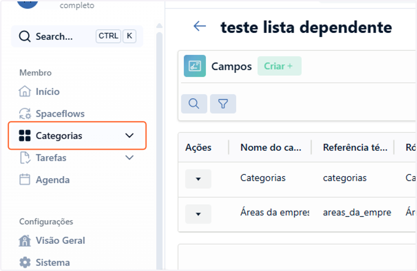Click the Spaceflows gear-cycle icon
Screen dimensions: 417x271
click(25, 114)
